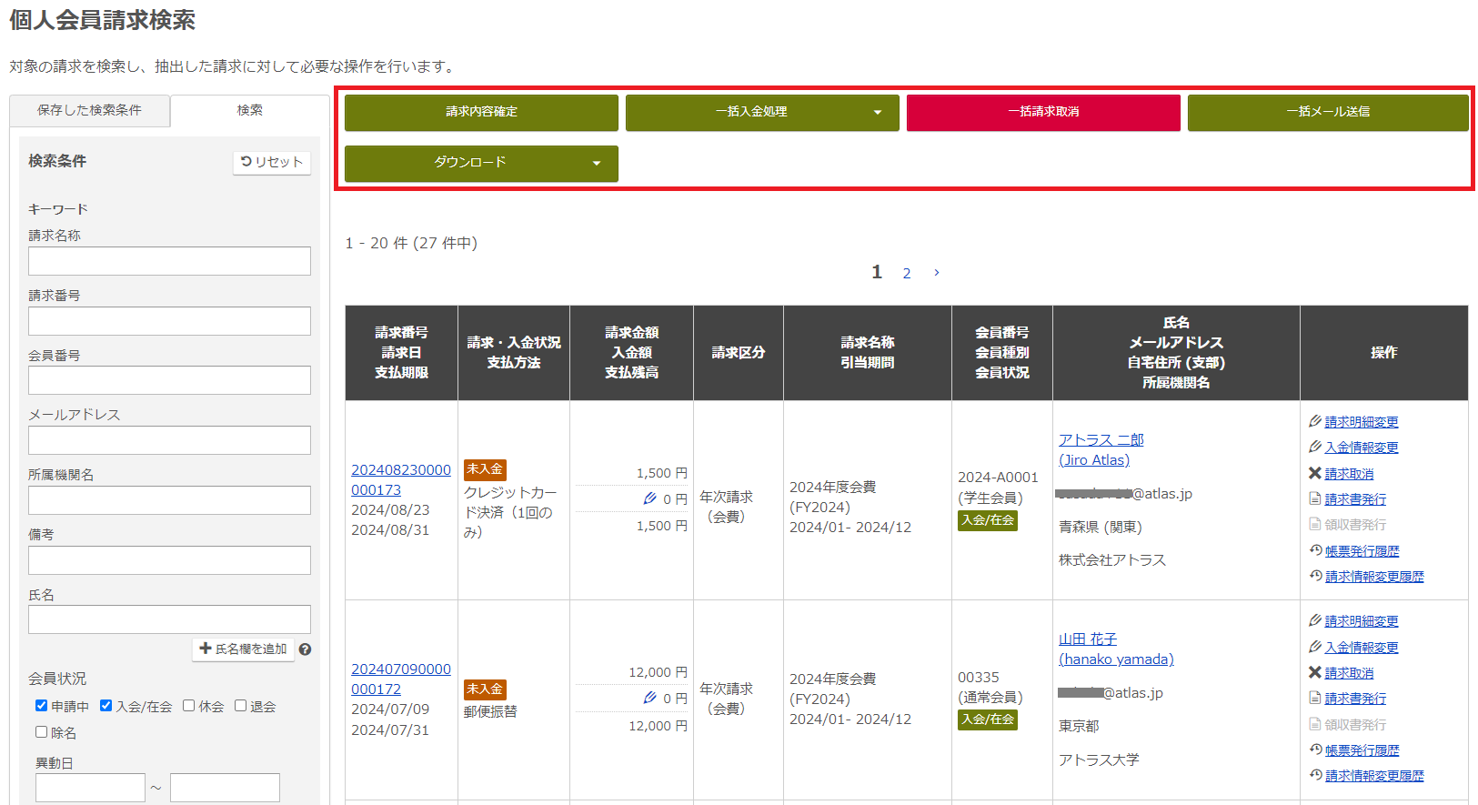Toggle 申請中 checkbox
The width and height of the screenshot is (1478, 805).
[41, 705]
